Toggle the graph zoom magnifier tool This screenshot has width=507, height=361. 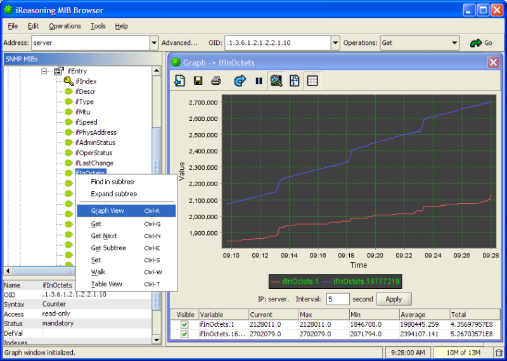point(276,80)
